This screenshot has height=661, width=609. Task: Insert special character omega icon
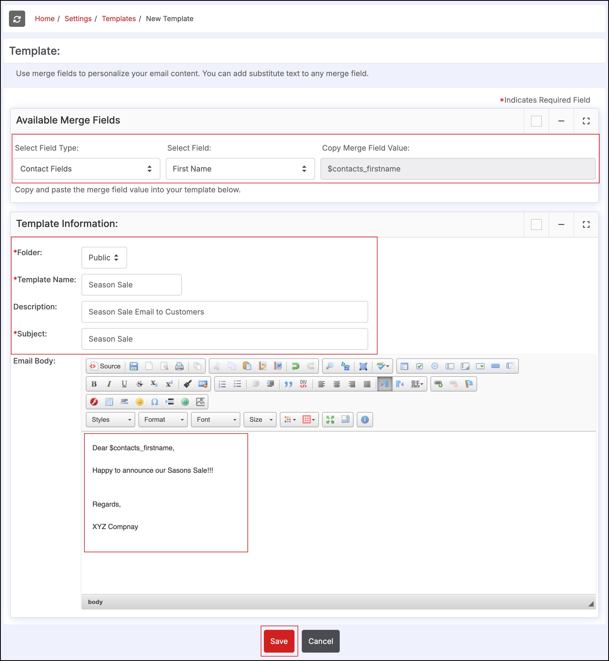coord(155,402)
